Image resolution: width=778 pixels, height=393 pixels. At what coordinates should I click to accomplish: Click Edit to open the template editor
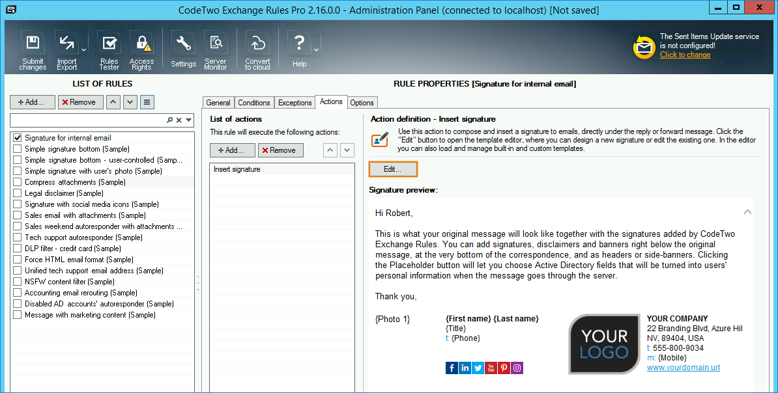click(x=393, y=169)
